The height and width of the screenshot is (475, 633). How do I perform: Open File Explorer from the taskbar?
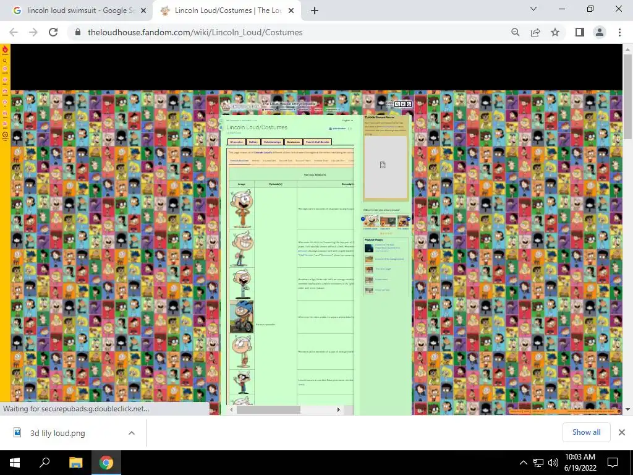tap(75, 463)
